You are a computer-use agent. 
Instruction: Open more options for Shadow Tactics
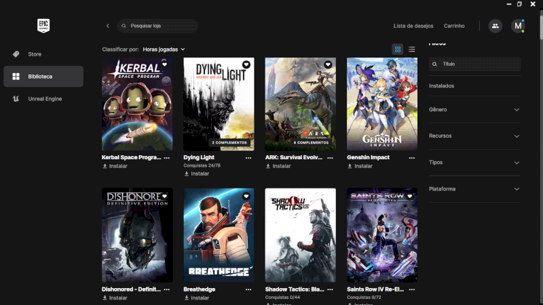pos(330,289)
